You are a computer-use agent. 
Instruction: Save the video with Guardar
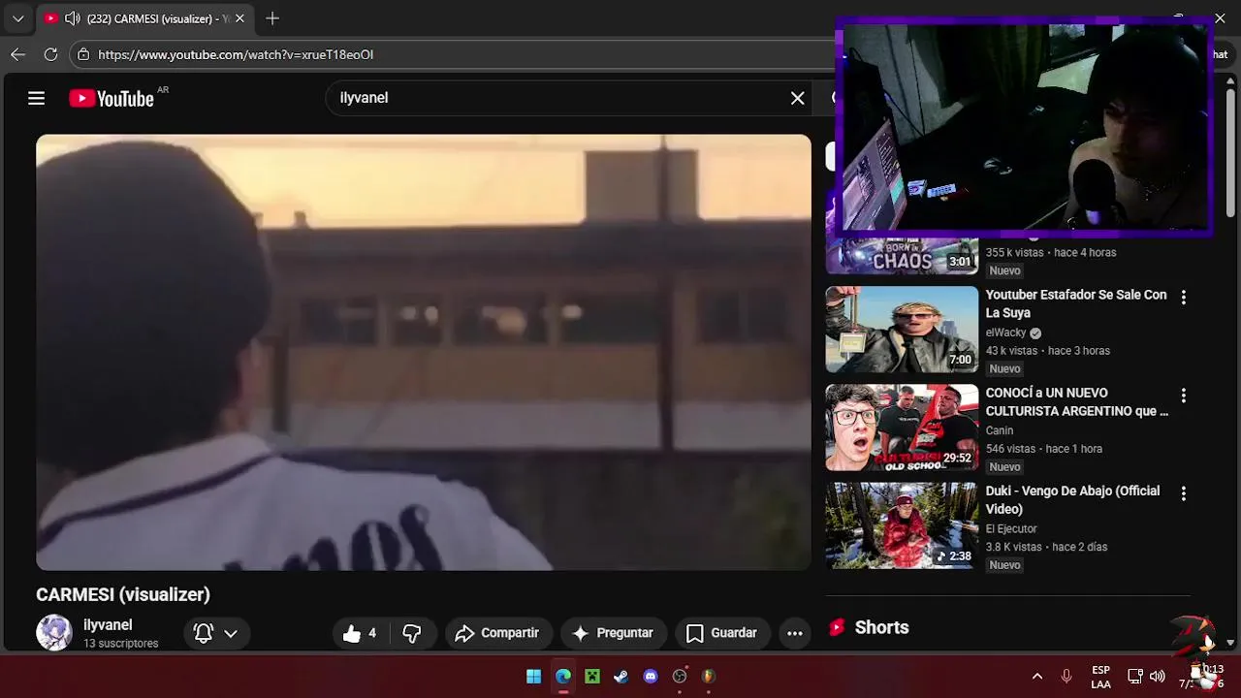click(x=722, y=633)
